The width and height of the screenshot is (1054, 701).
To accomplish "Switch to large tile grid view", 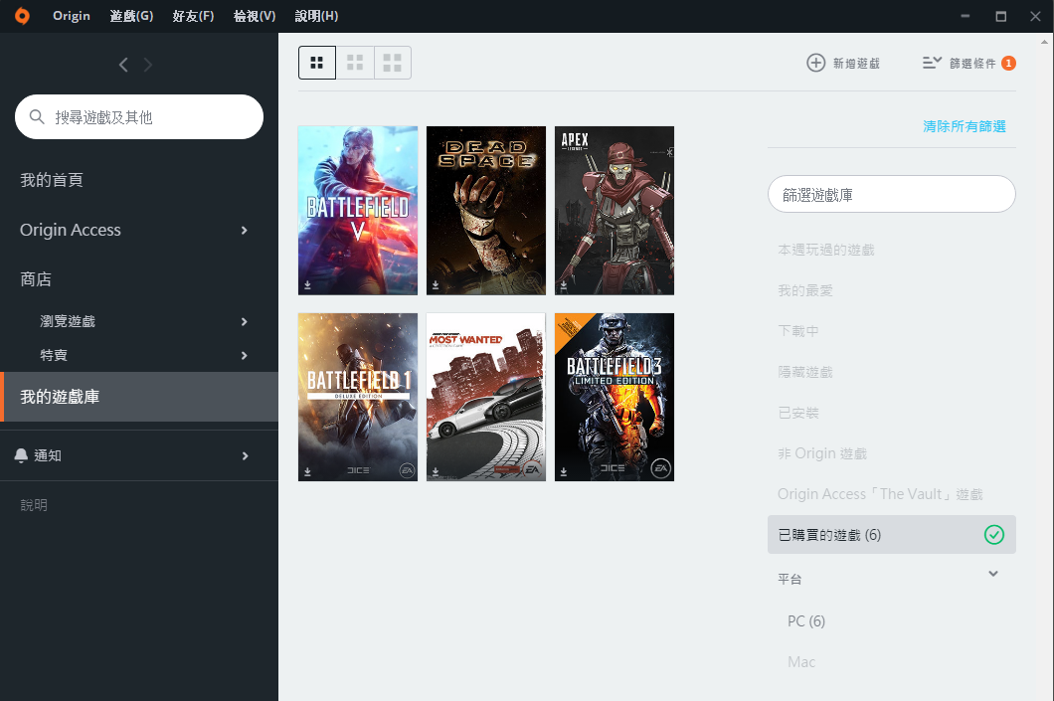I will point(393,63).
